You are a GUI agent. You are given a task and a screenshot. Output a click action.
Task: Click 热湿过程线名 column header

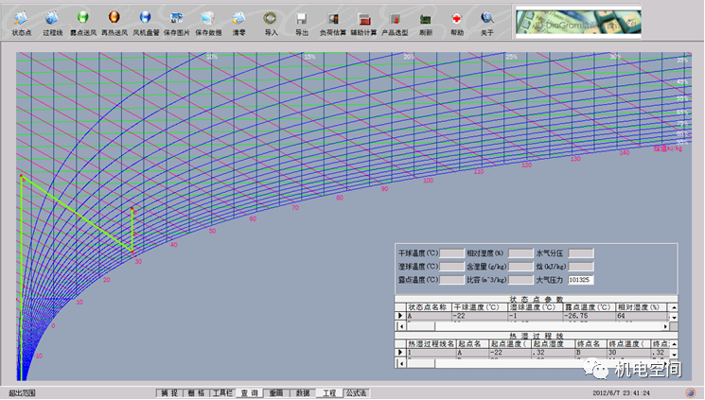[x=431, y=344]
